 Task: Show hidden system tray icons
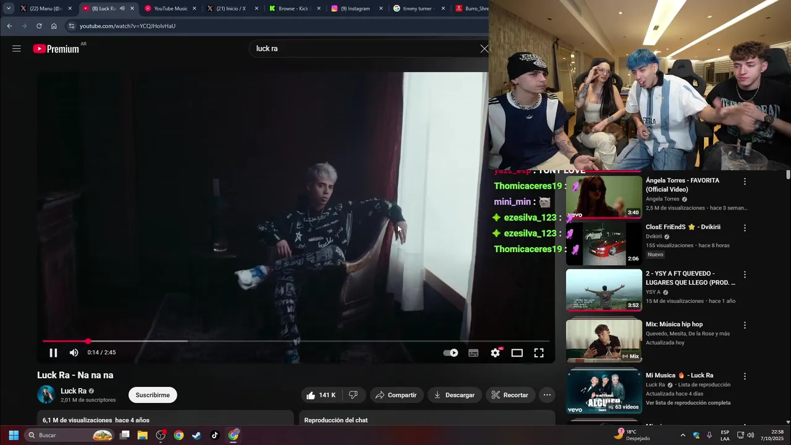683,435
